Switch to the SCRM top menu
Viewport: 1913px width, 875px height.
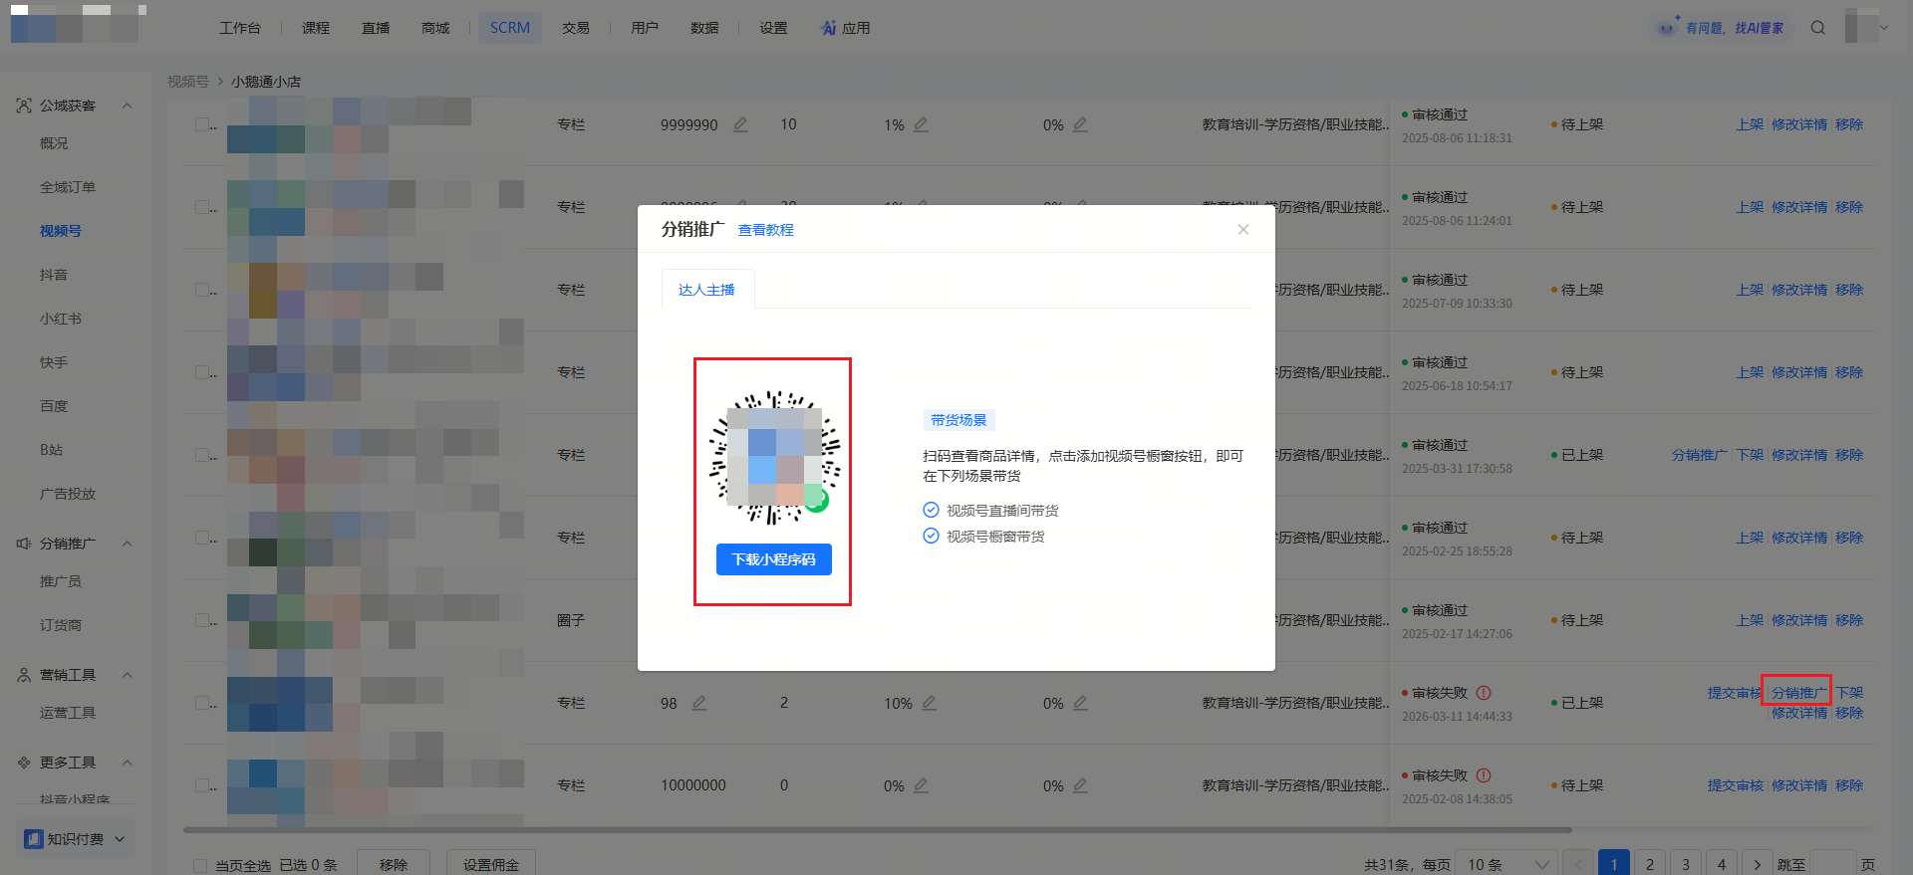[510, 28]
